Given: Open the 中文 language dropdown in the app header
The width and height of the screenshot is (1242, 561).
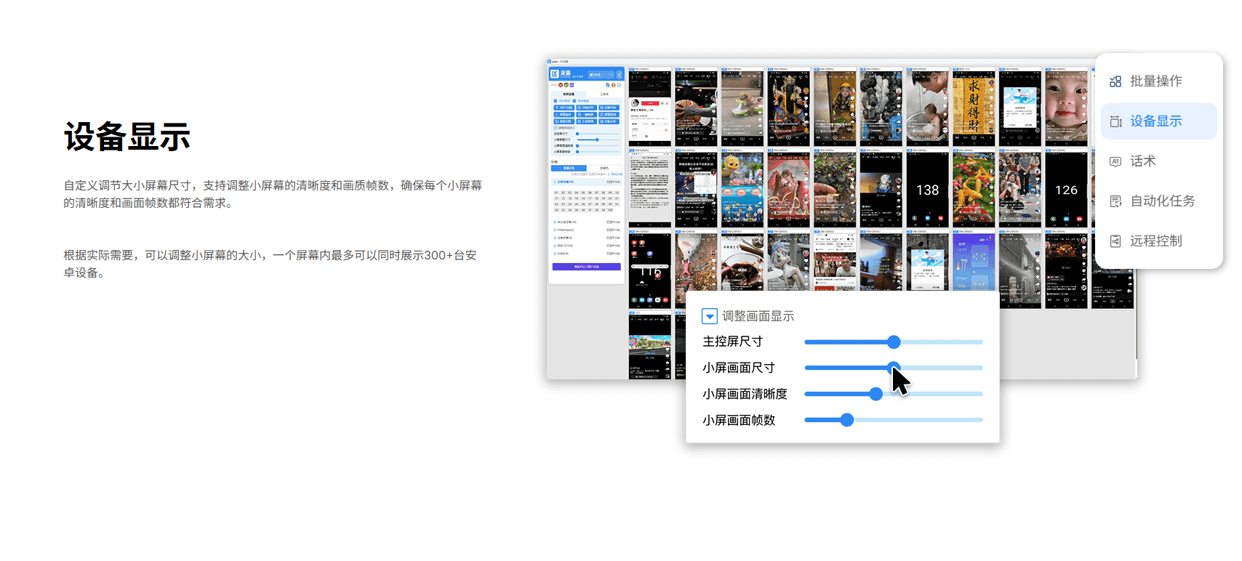Looking at the screenshot, I should pyautogui.click(x=601, y=75).
